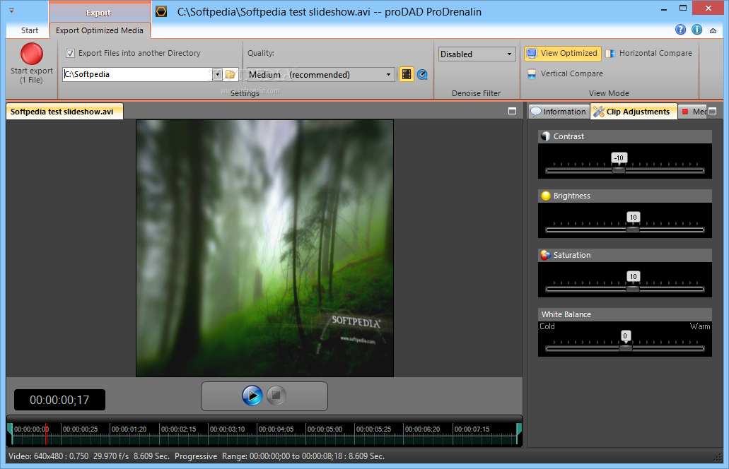This screenshot has height=469, width=729.
Task: Switch to the Information tab
Action: point(559,112)
